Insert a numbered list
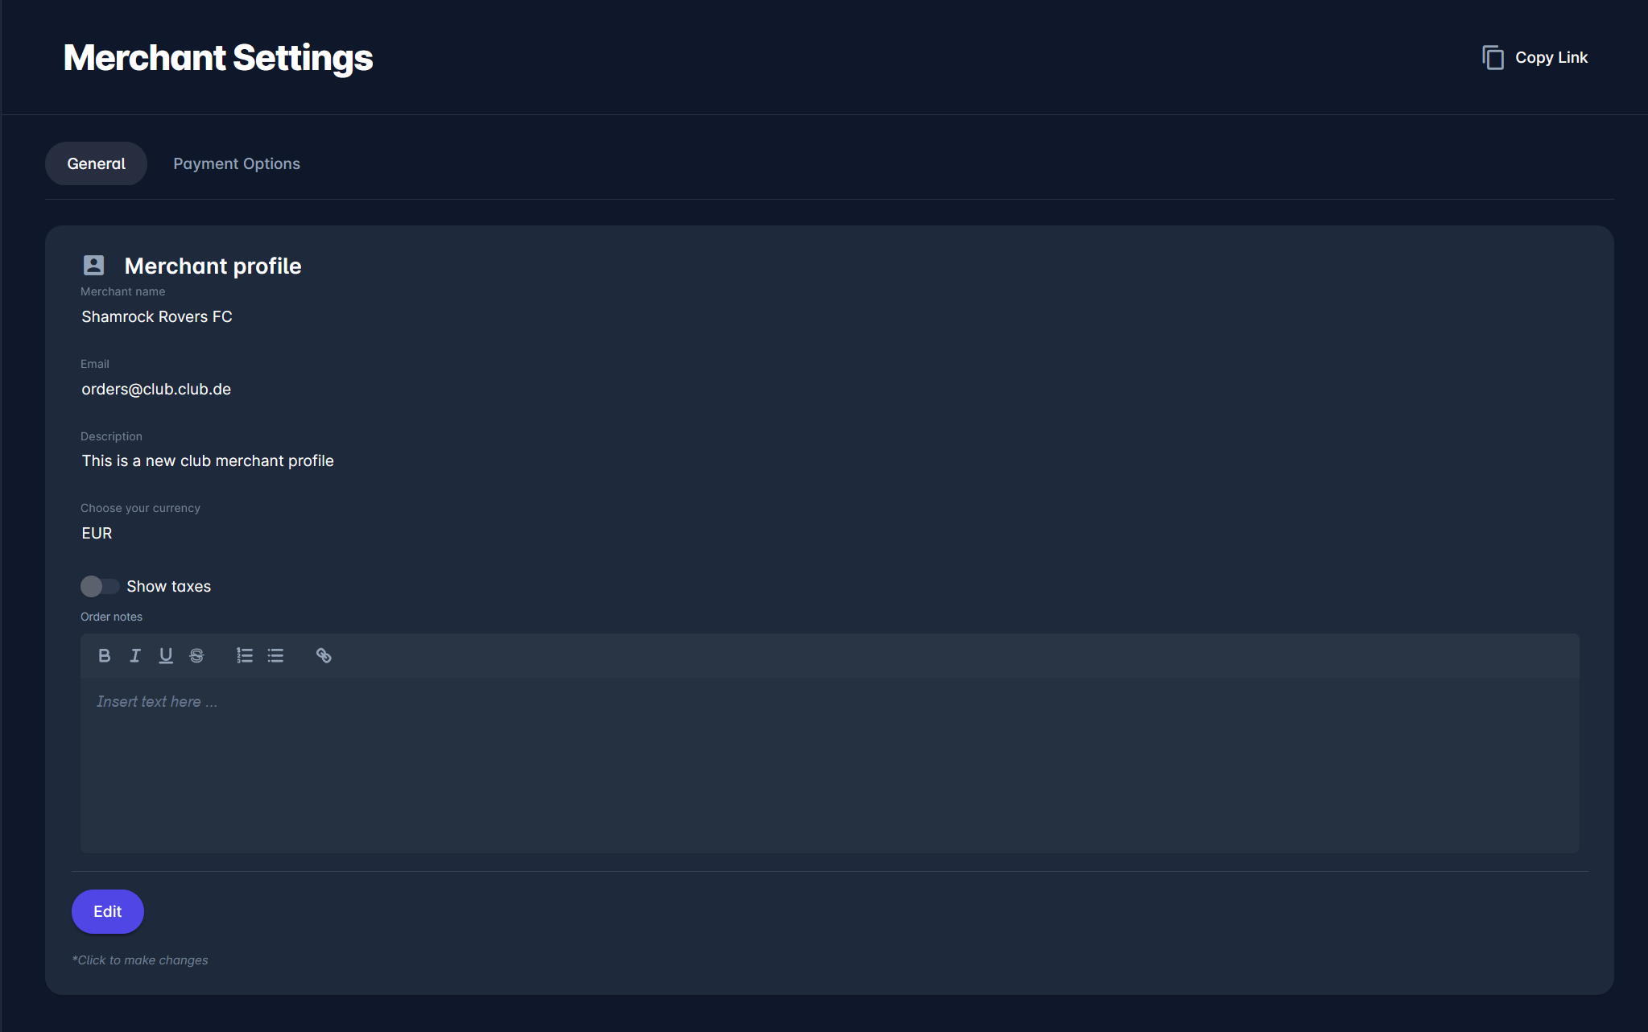Image resolution: width=1648 pixels, height=1032 pixels. coord(245,655)
